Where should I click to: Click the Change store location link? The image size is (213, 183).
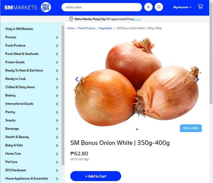pos(138,19)
